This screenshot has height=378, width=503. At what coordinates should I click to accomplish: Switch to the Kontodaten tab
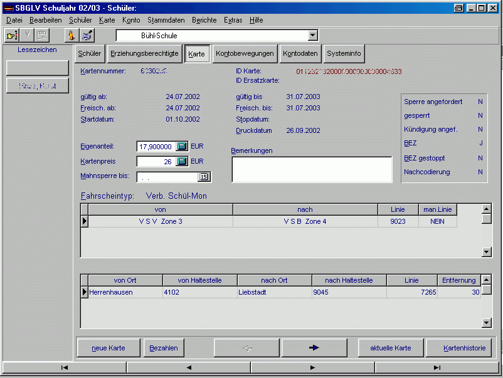(300, 53)
